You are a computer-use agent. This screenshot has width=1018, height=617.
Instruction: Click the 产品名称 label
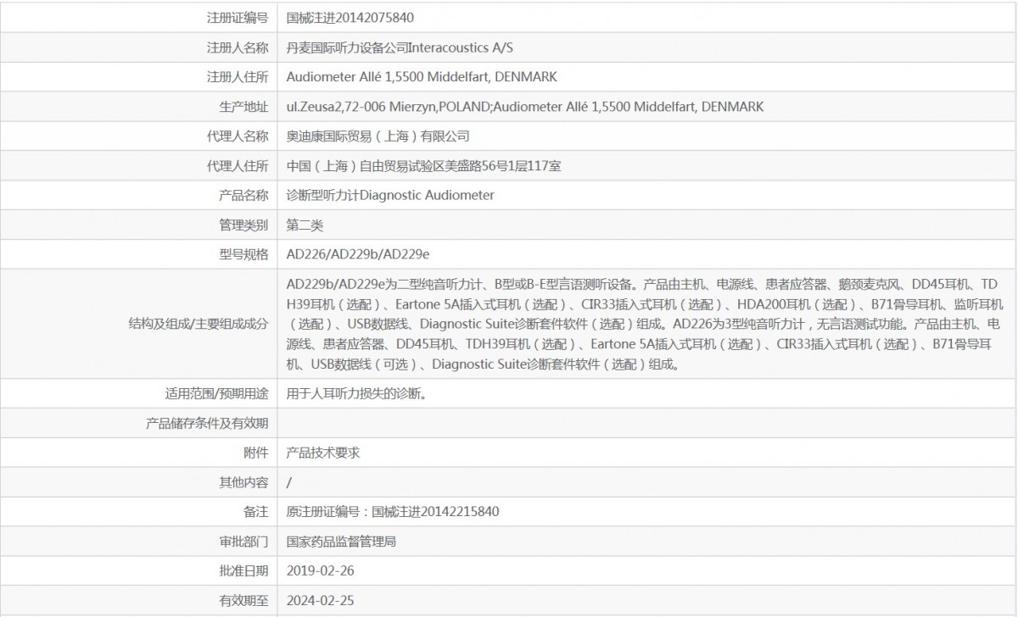243,195
